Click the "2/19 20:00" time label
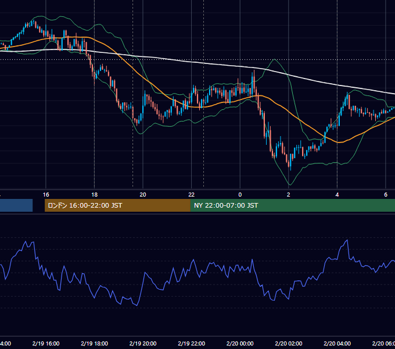Screen dimensions: 395x349 (143, 343)
